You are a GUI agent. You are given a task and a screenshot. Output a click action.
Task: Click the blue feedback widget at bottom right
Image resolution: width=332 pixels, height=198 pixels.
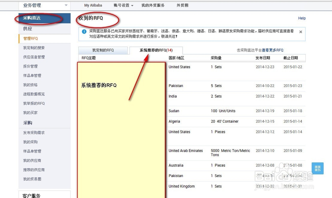click(317, 169)
